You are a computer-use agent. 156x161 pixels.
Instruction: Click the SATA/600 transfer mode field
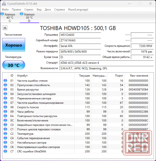(80, 52)
